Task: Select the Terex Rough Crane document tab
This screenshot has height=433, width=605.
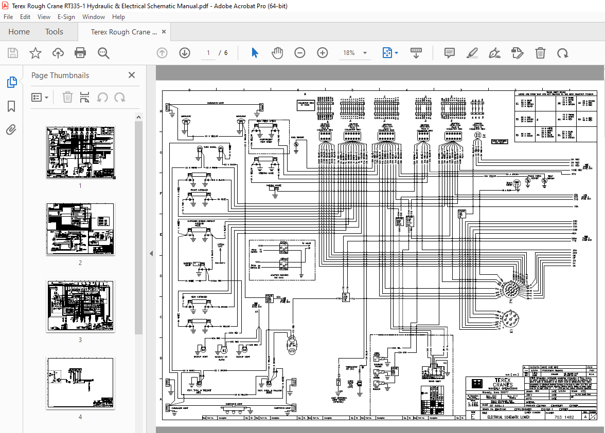Action: point(123,32)
